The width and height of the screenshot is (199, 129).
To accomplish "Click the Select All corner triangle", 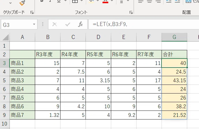I will pos(5,37).
